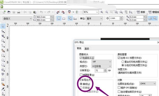Image resolution: width=159 pixels, height=96 pixels.
Task: Select the Smart Fill tool
Action: [3, 51]
